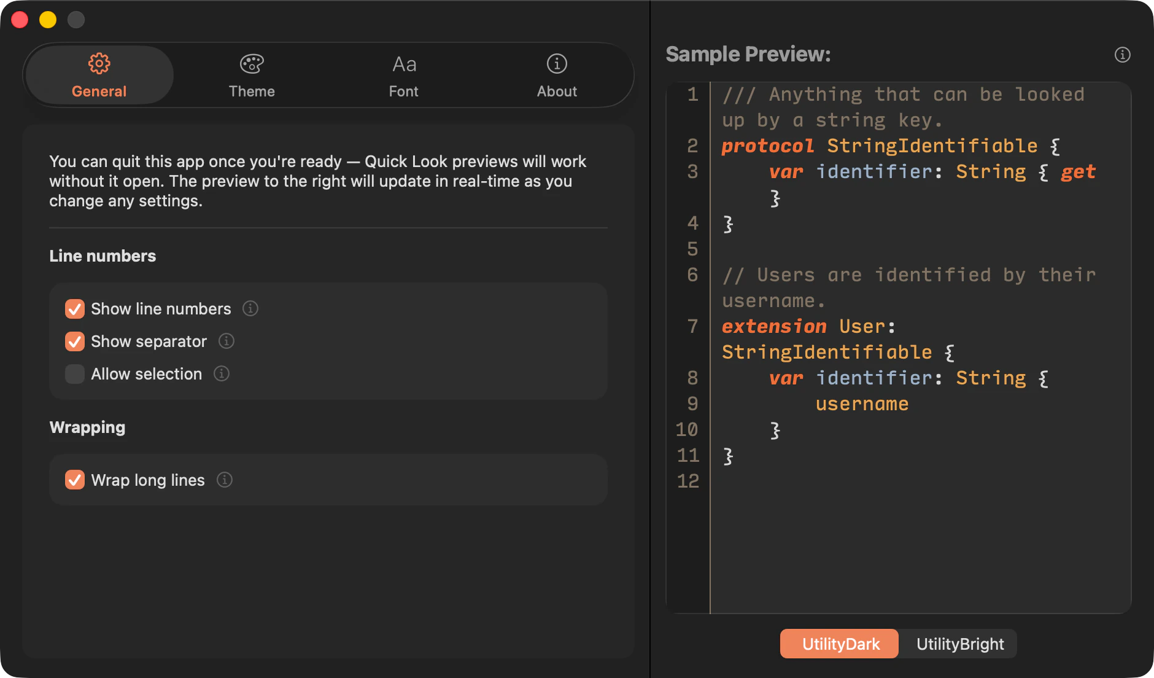The width and height of the screenshot is (1154, 678).
Task: Open the General tab
Action: click(x=99, y=76)
